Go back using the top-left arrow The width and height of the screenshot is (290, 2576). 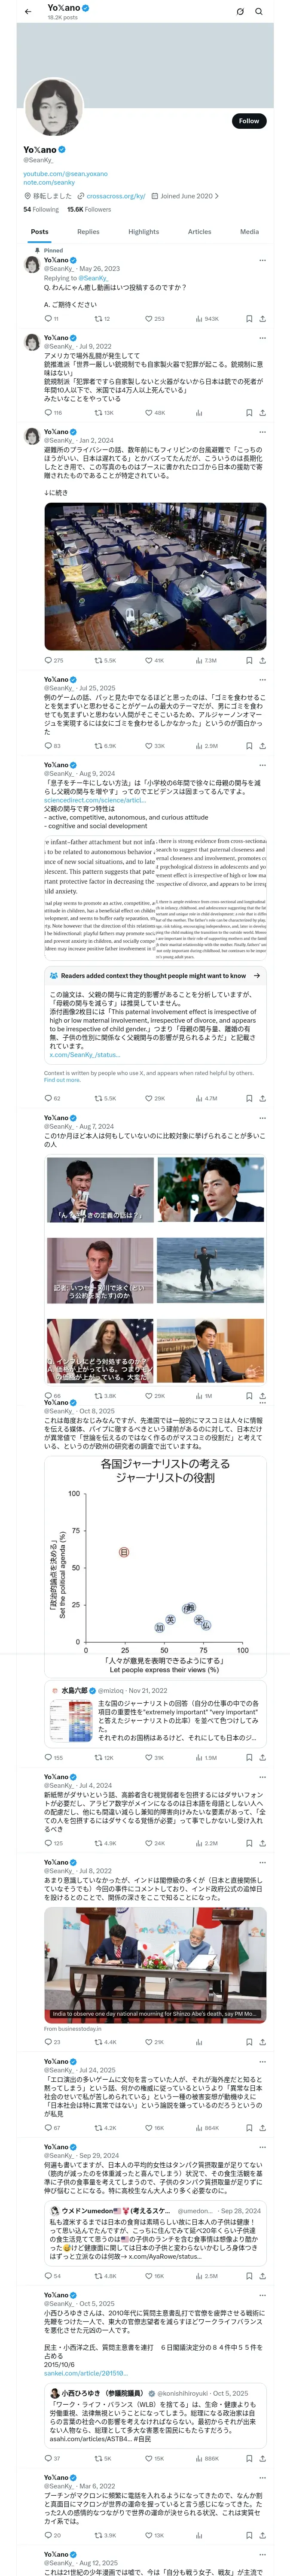click(28, 12)
